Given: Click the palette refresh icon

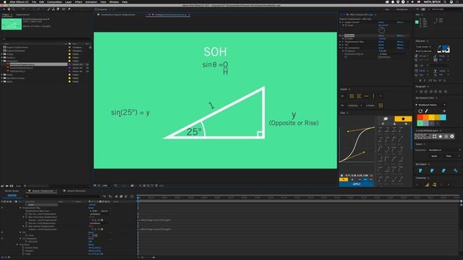Looking at the screenshot, I should [x=420, y=111].
